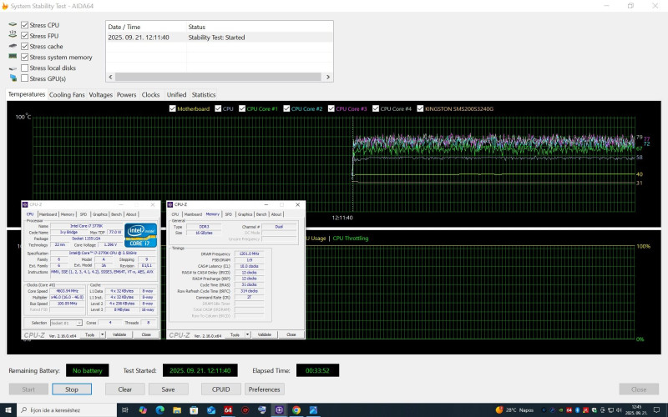The image size is (668, 417).
Task: Uncheck the Stress cache checkbox
Action: (25, 47)
